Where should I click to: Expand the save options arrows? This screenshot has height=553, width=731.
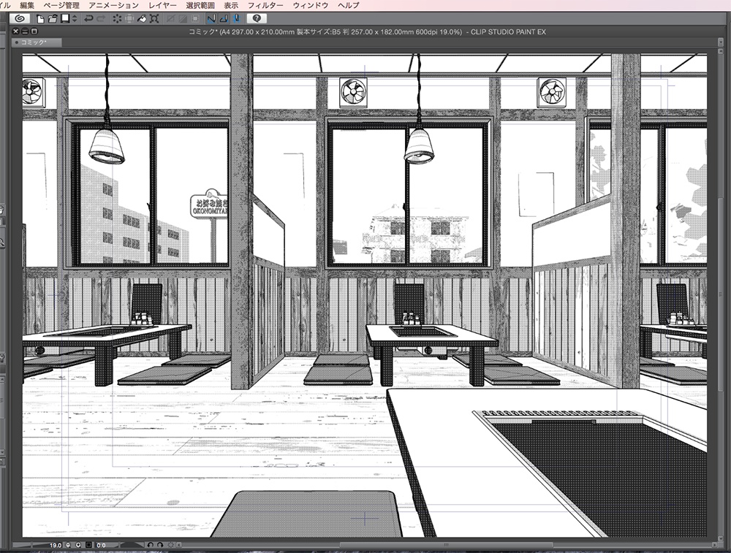point(75,19)
